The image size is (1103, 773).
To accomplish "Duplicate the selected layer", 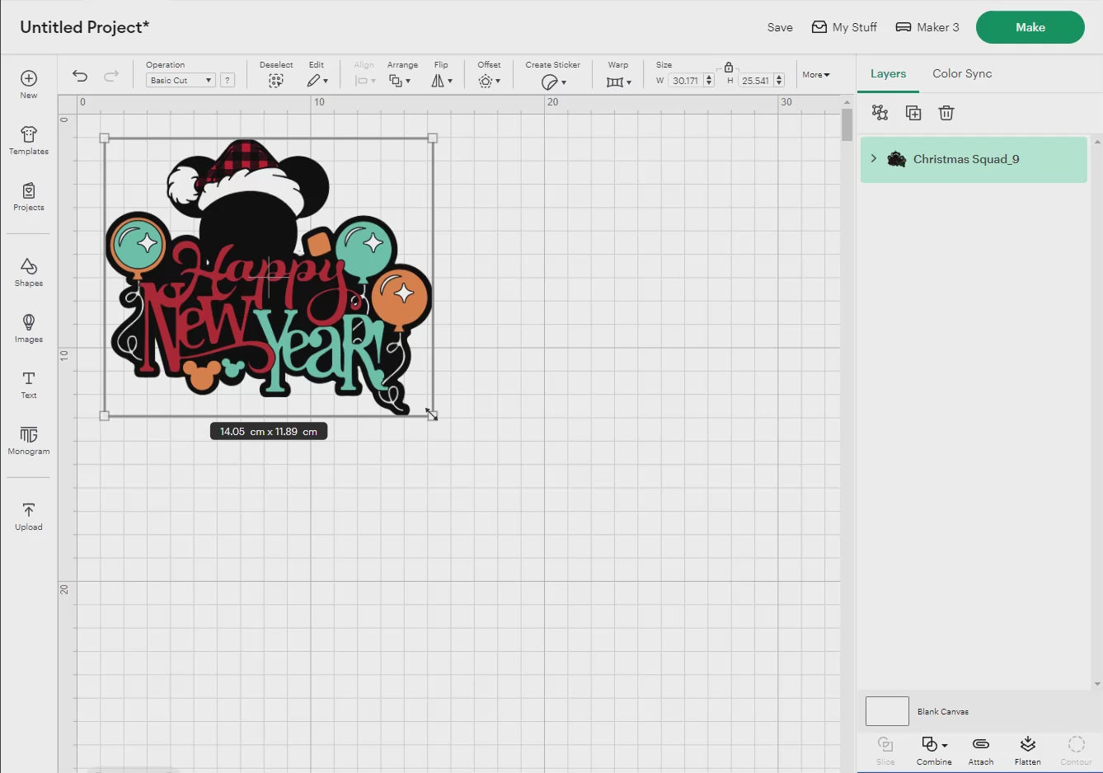I will (x=913, y=113).
